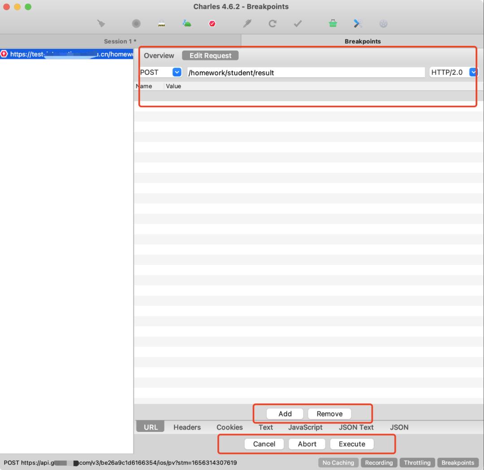
Task: Open the Overview tab
Action: [x=159, y=56]
